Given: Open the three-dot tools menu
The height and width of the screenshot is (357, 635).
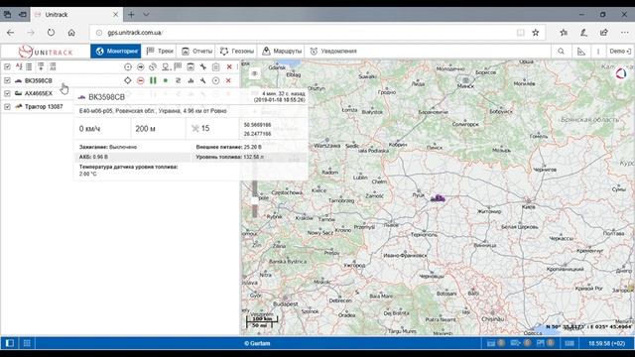Looking at the screenshot, I should (x=598, y=51).
